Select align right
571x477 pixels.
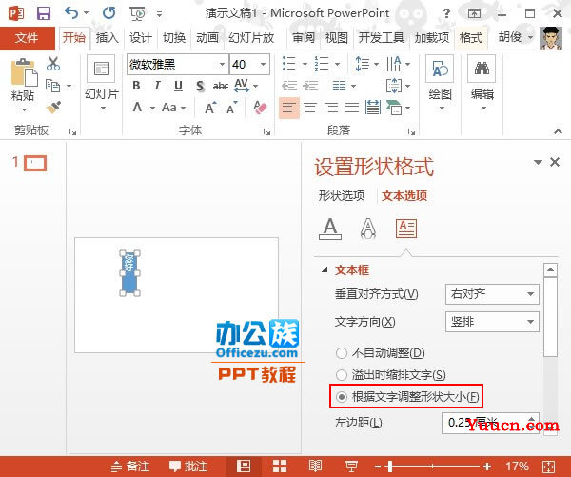pos(331,108)
